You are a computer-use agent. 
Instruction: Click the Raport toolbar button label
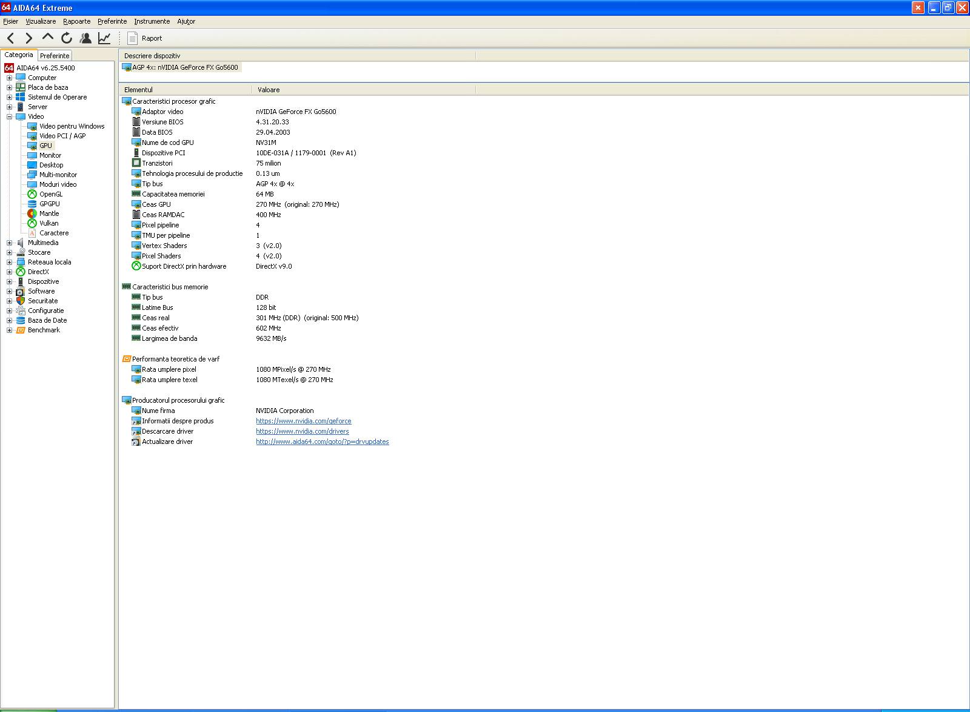pyautogui.click(x=152, y=38)
